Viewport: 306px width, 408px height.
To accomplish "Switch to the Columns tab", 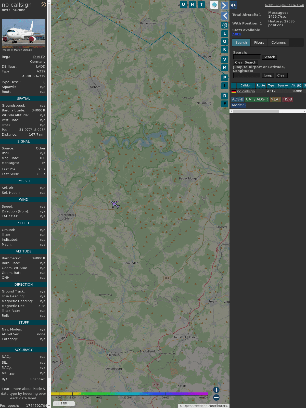I will [278, 43].
